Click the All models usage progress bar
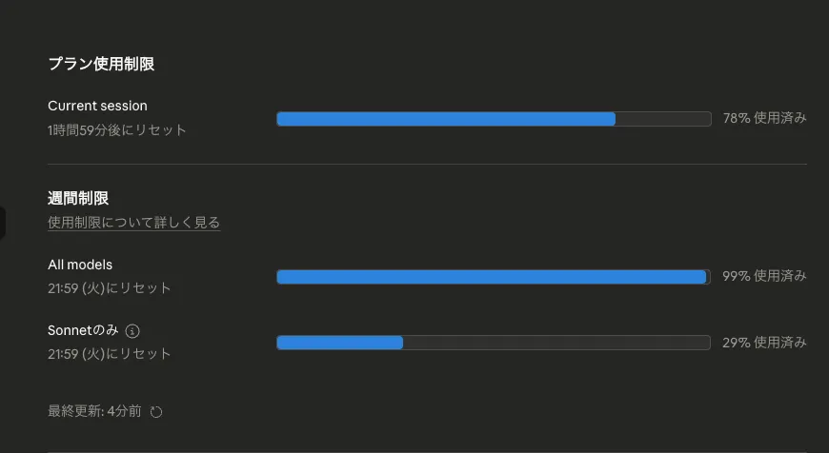 (x=494, y=277)
